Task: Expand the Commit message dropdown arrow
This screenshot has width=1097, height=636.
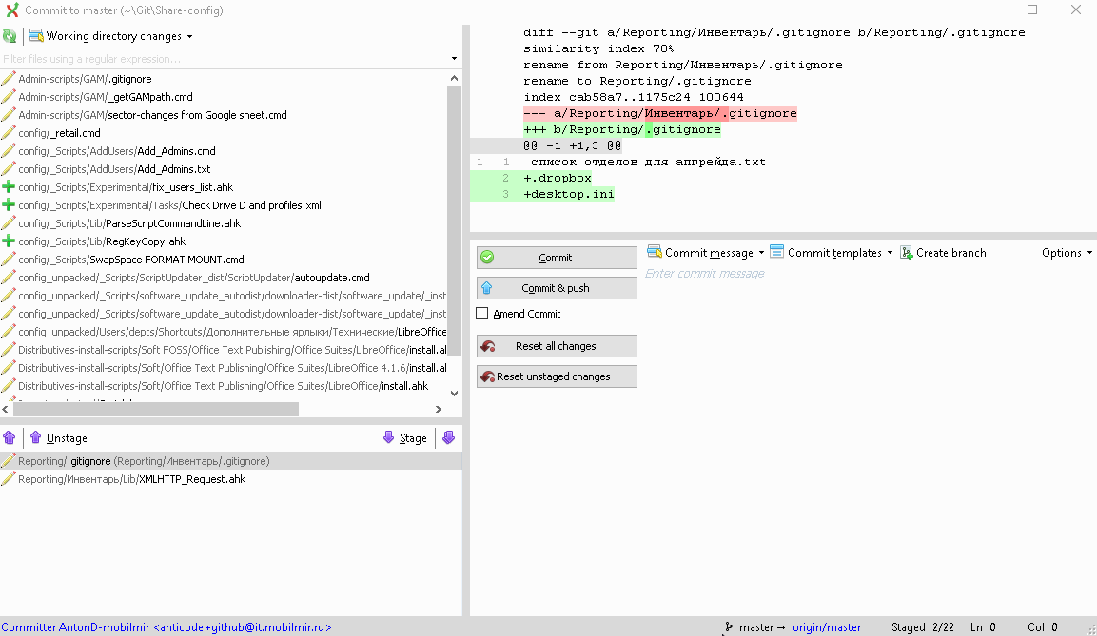Action: (762, 252)
